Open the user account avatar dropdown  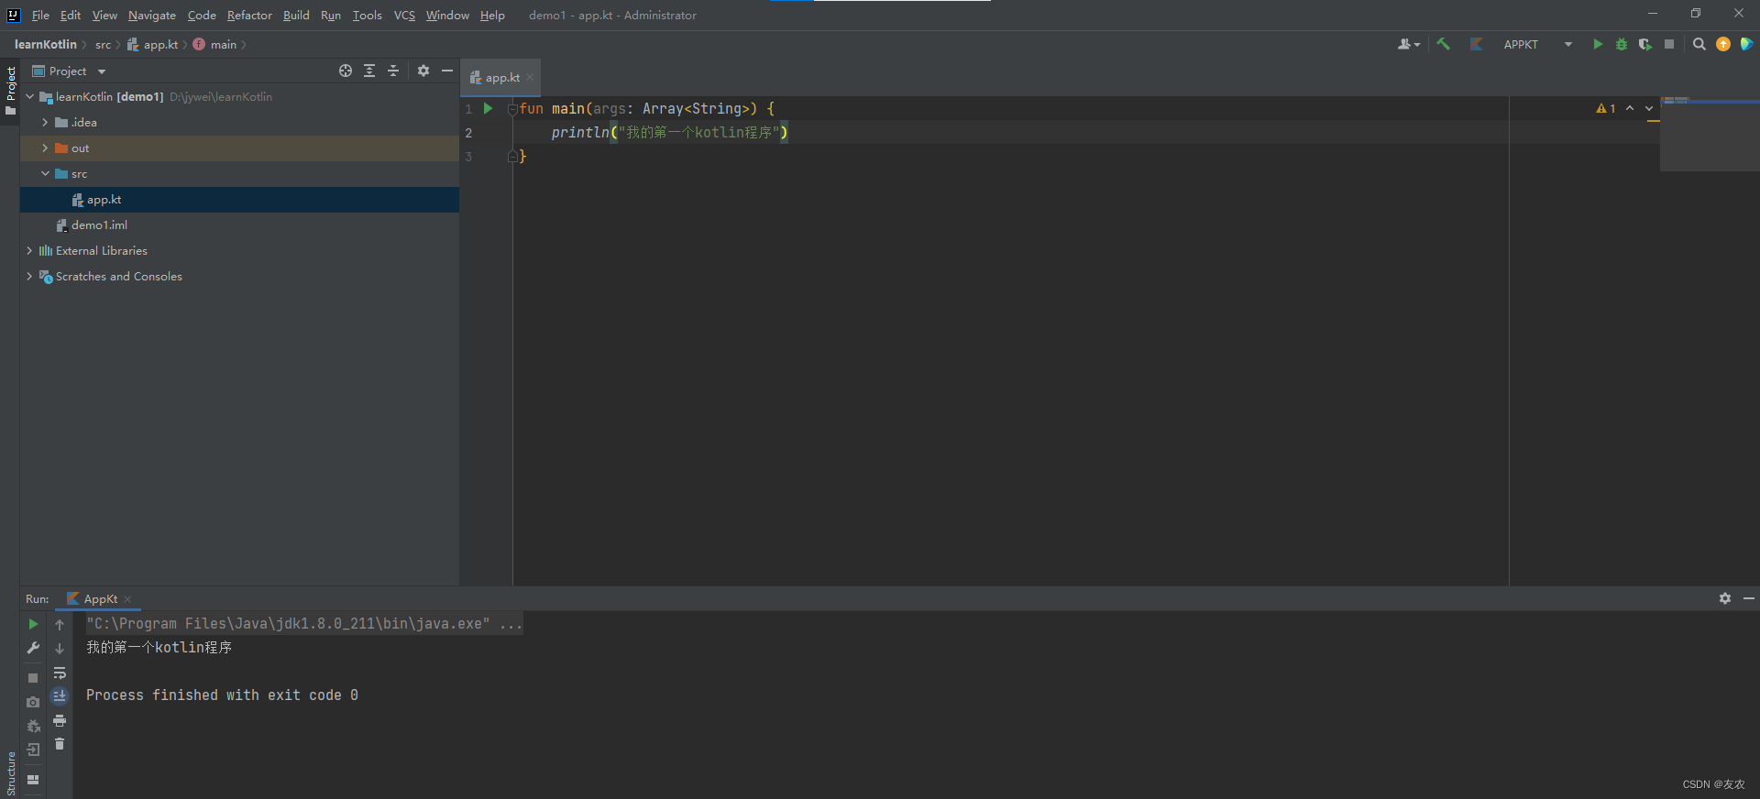(x=1409, y=44)
